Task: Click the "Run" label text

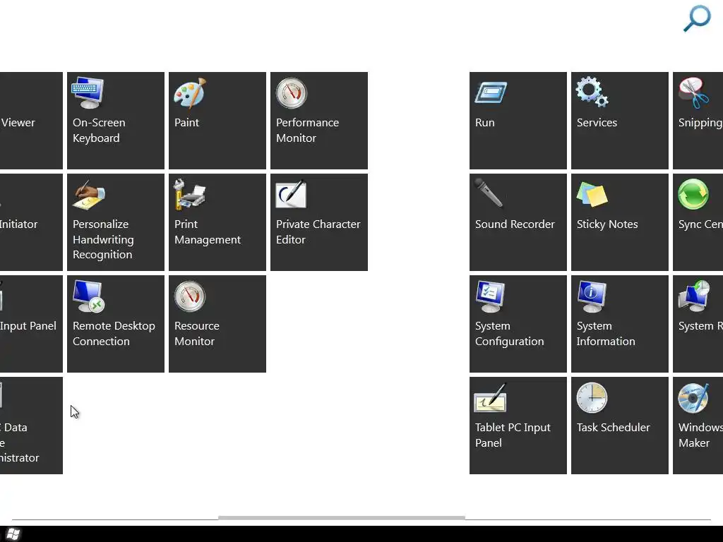Action: coord(484,123)
